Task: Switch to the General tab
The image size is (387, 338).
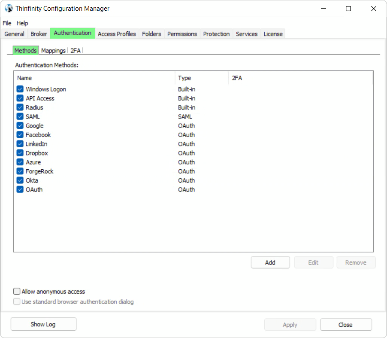Action: [x=14, y=34]
